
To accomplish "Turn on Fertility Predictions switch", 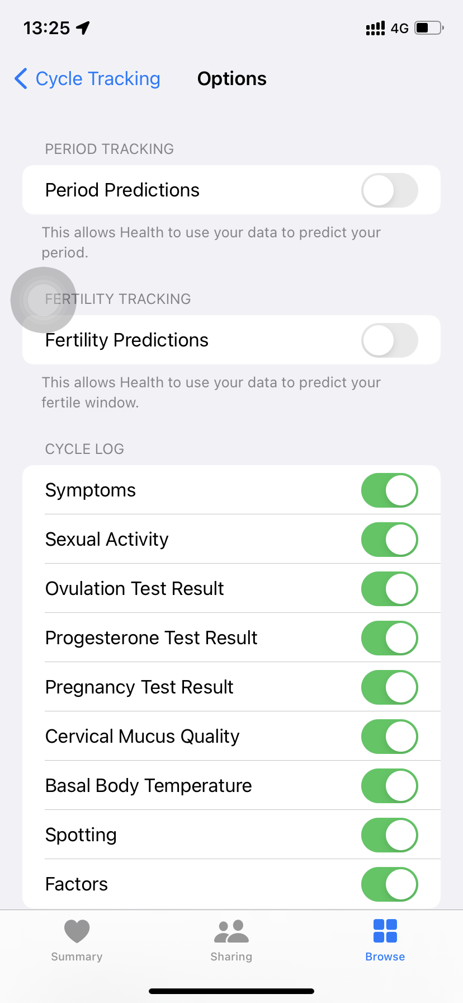I will click(x=389, y=340).
